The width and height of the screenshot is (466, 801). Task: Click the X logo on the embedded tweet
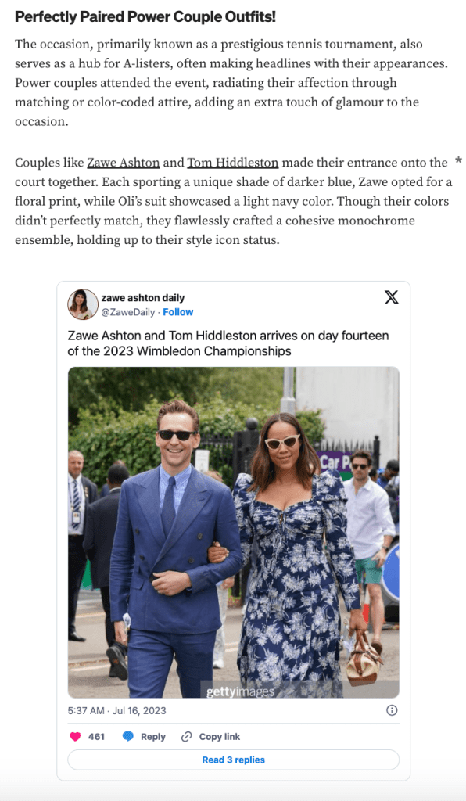point(392,297)
